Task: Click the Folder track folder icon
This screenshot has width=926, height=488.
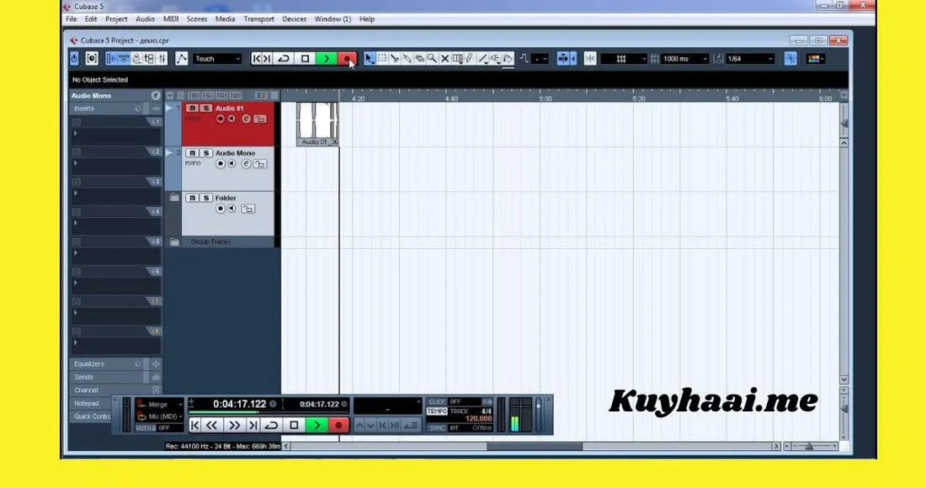Action: click(x=174, y=198)
